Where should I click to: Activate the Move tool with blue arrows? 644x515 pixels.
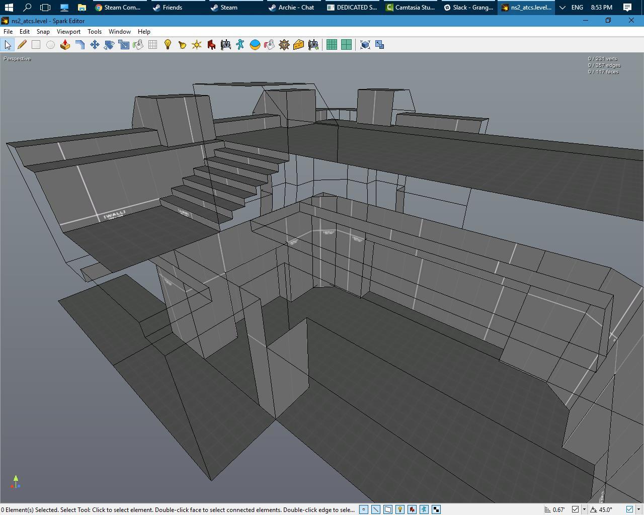[95, 45]
